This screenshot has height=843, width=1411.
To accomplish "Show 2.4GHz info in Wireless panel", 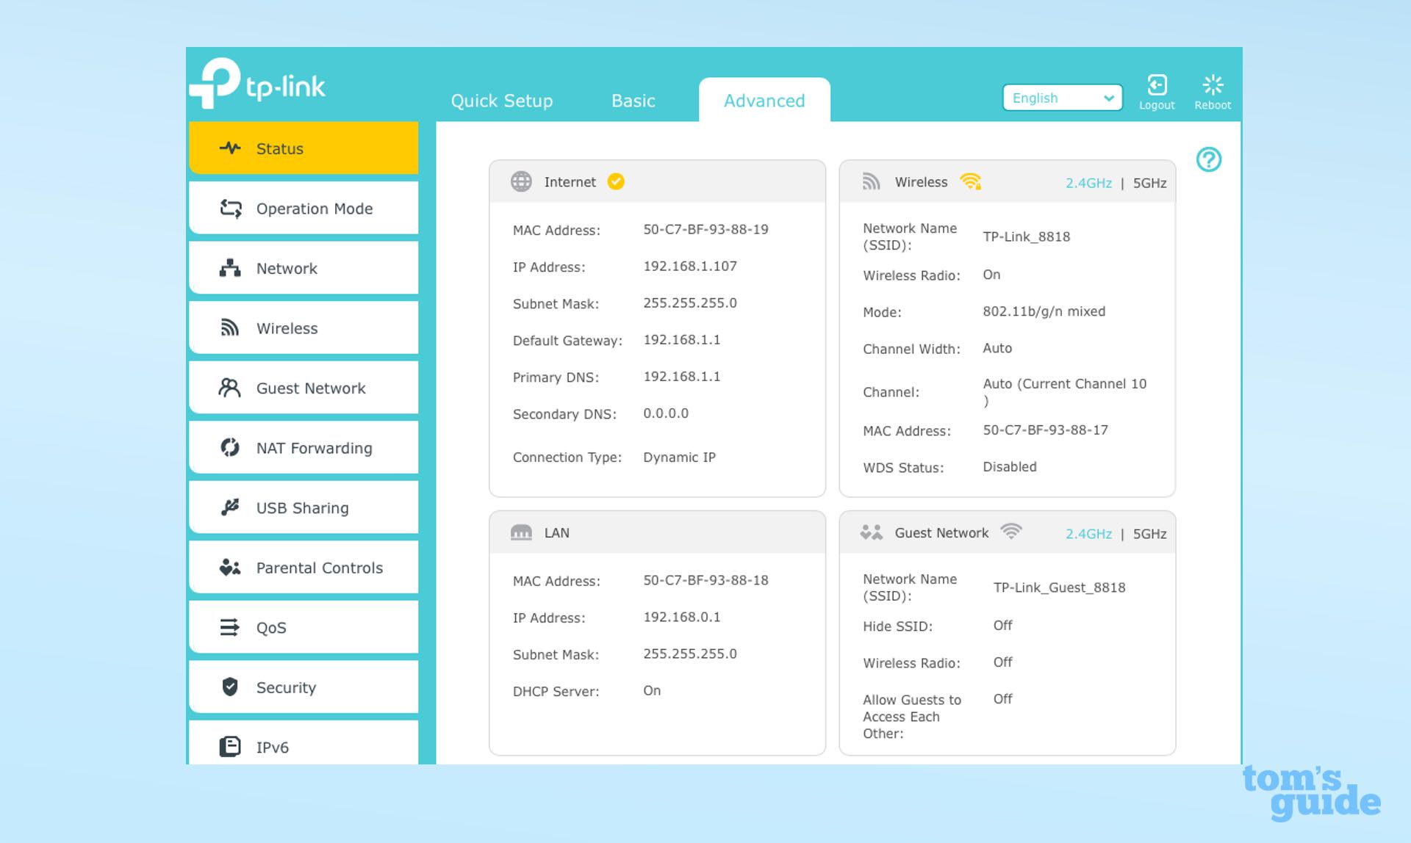I will (x=1088, y=183).
